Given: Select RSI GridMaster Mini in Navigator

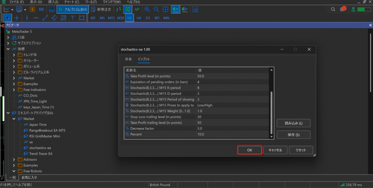Looking at the screenshot, I should tap(44, 136).
